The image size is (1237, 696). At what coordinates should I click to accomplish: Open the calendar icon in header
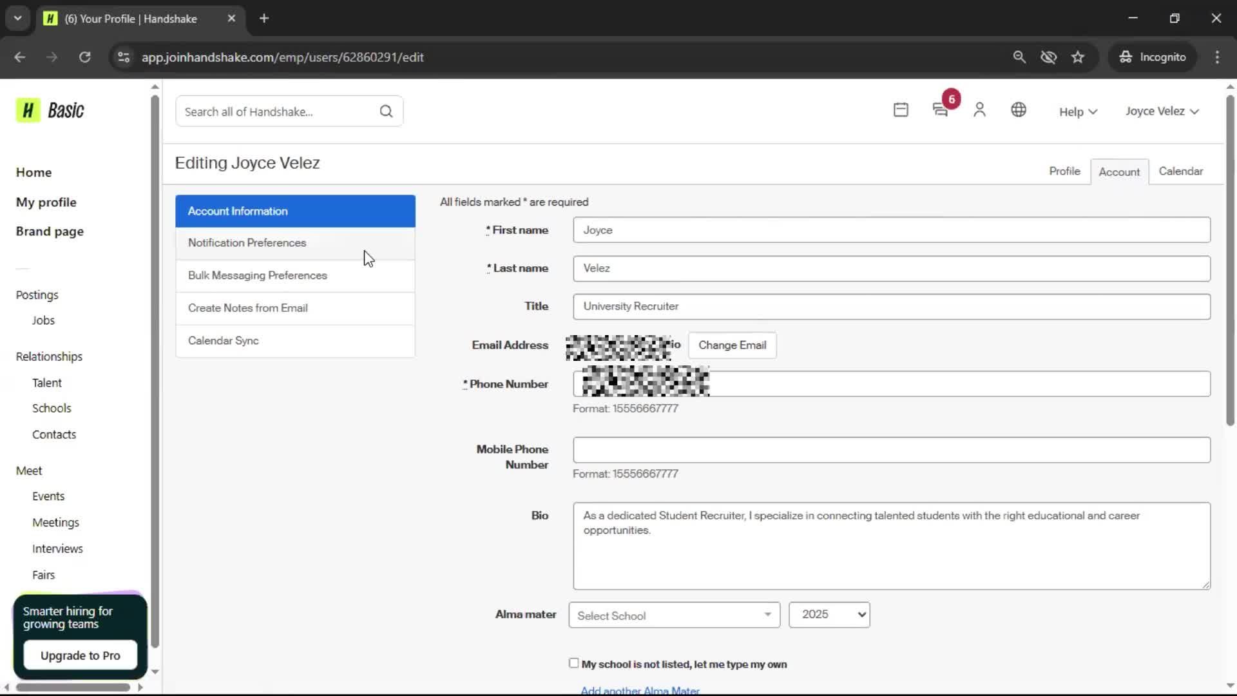[x=901, y=110]
